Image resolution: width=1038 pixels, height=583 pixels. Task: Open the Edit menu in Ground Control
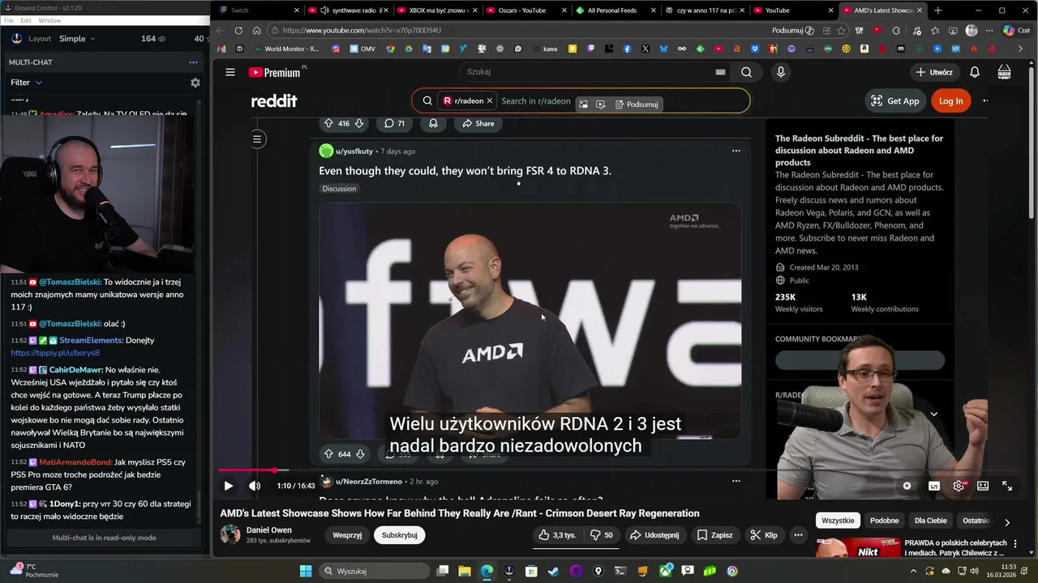27,20
